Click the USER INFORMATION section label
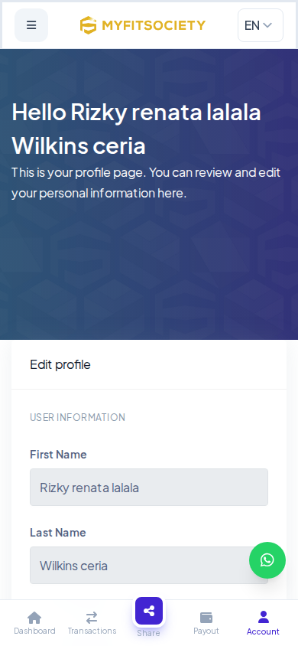Image resolution: width=298 pixels, height=646 pixels. [78, 417]
